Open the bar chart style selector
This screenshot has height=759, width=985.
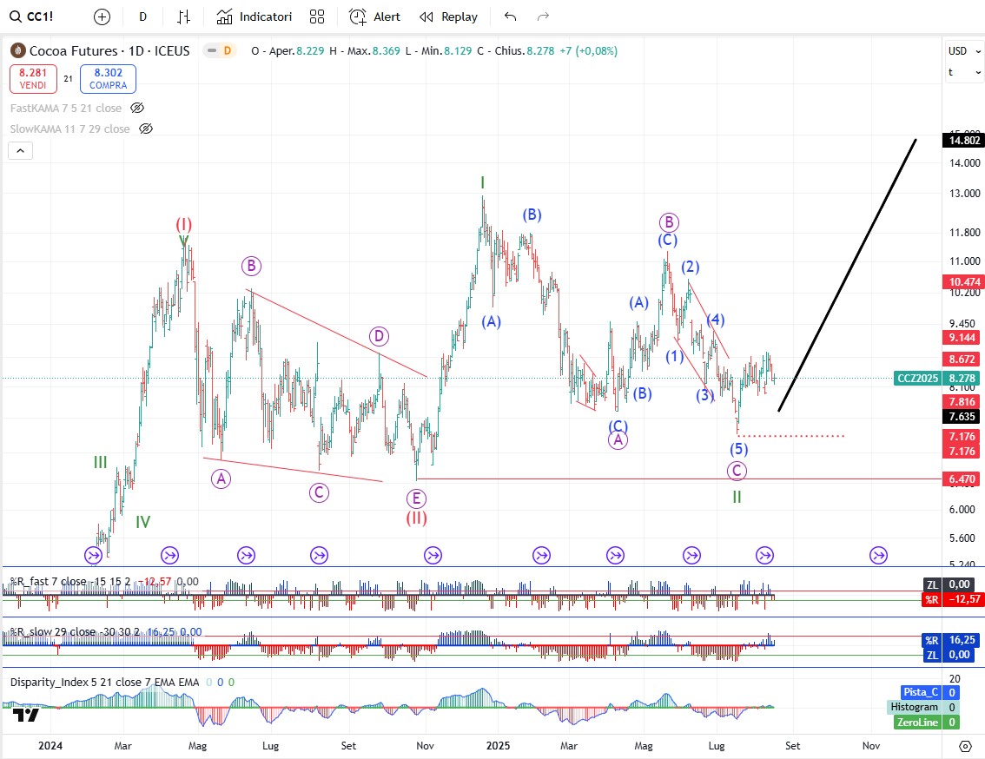tap(183, 16)
